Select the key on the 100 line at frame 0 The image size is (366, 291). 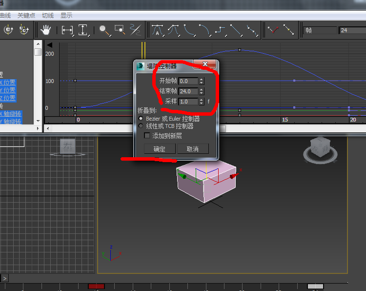75,81
